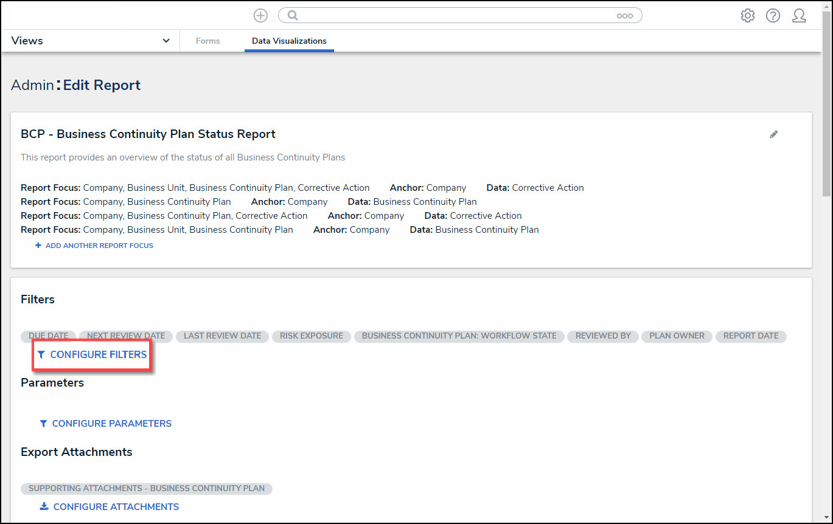This screenshot has height=524, width=833.
Task: Switch to the Forms tab
Action: pos(208,41)
